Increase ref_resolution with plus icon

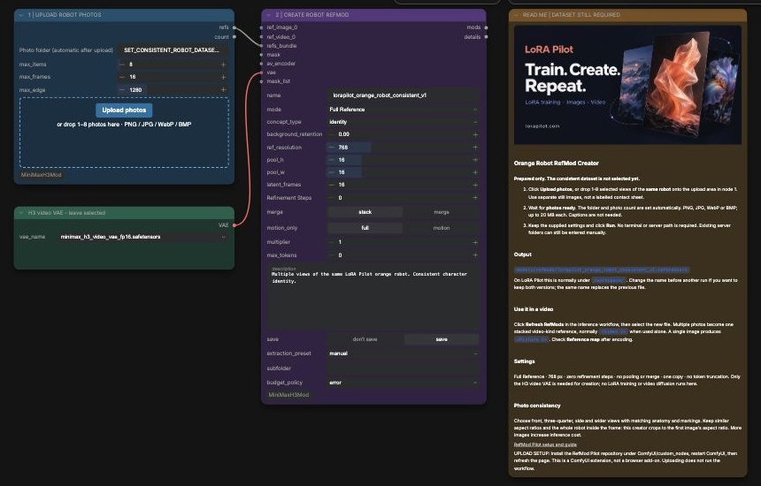475,148
